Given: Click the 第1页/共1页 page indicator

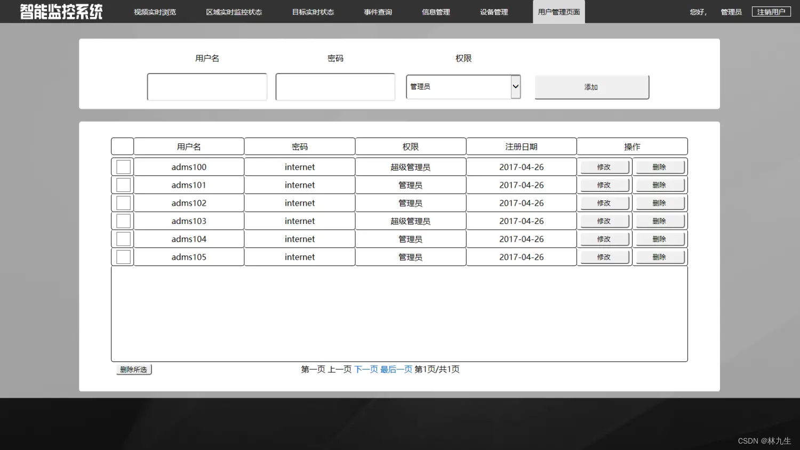Looking at the screenshot, I should click(437, 369).
